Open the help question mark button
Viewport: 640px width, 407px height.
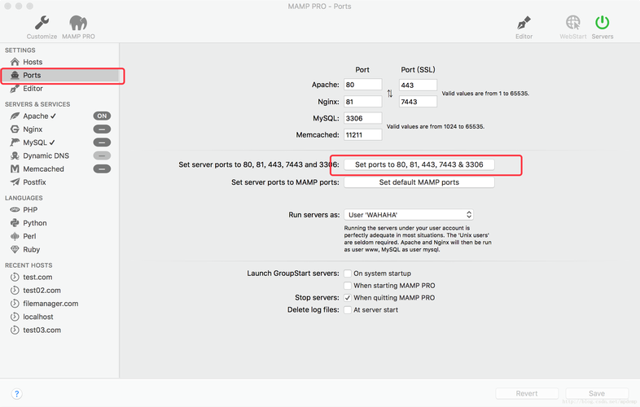(17, 394)
